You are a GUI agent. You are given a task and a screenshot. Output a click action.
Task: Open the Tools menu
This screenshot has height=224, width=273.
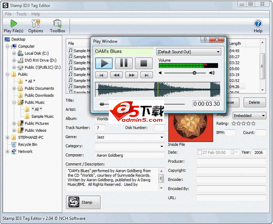(22, 14)
